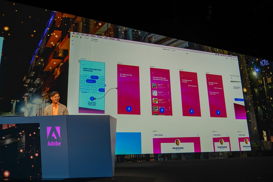273x182 pixels.
Task: Click the X close icon on voice-05 artboard
Action: (209, 79)
